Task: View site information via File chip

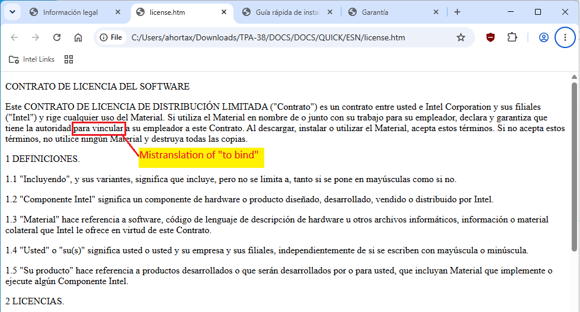Action: (x=111, y=37)
